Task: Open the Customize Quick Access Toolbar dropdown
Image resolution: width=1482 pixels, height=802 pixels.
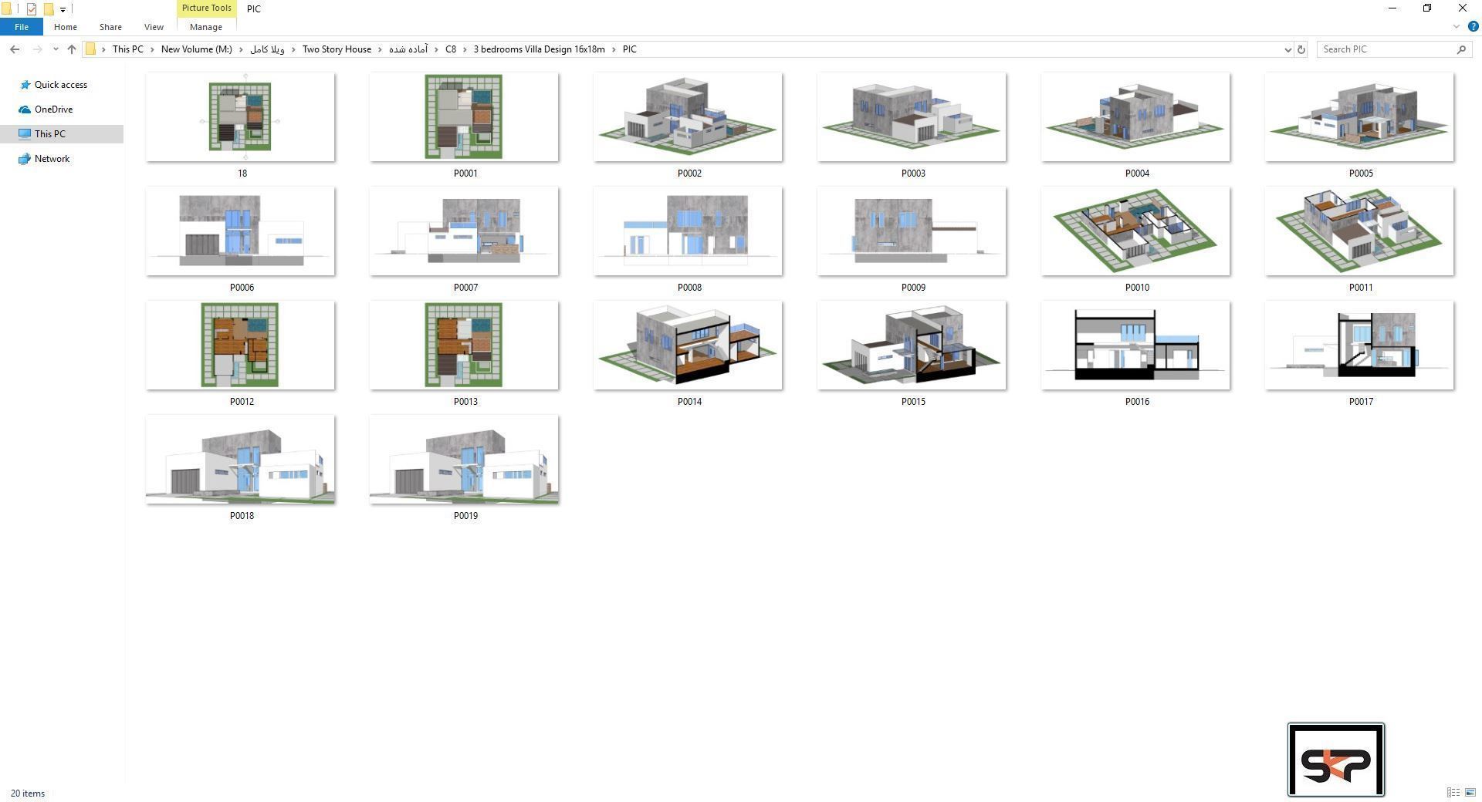Action: (63, 9)
